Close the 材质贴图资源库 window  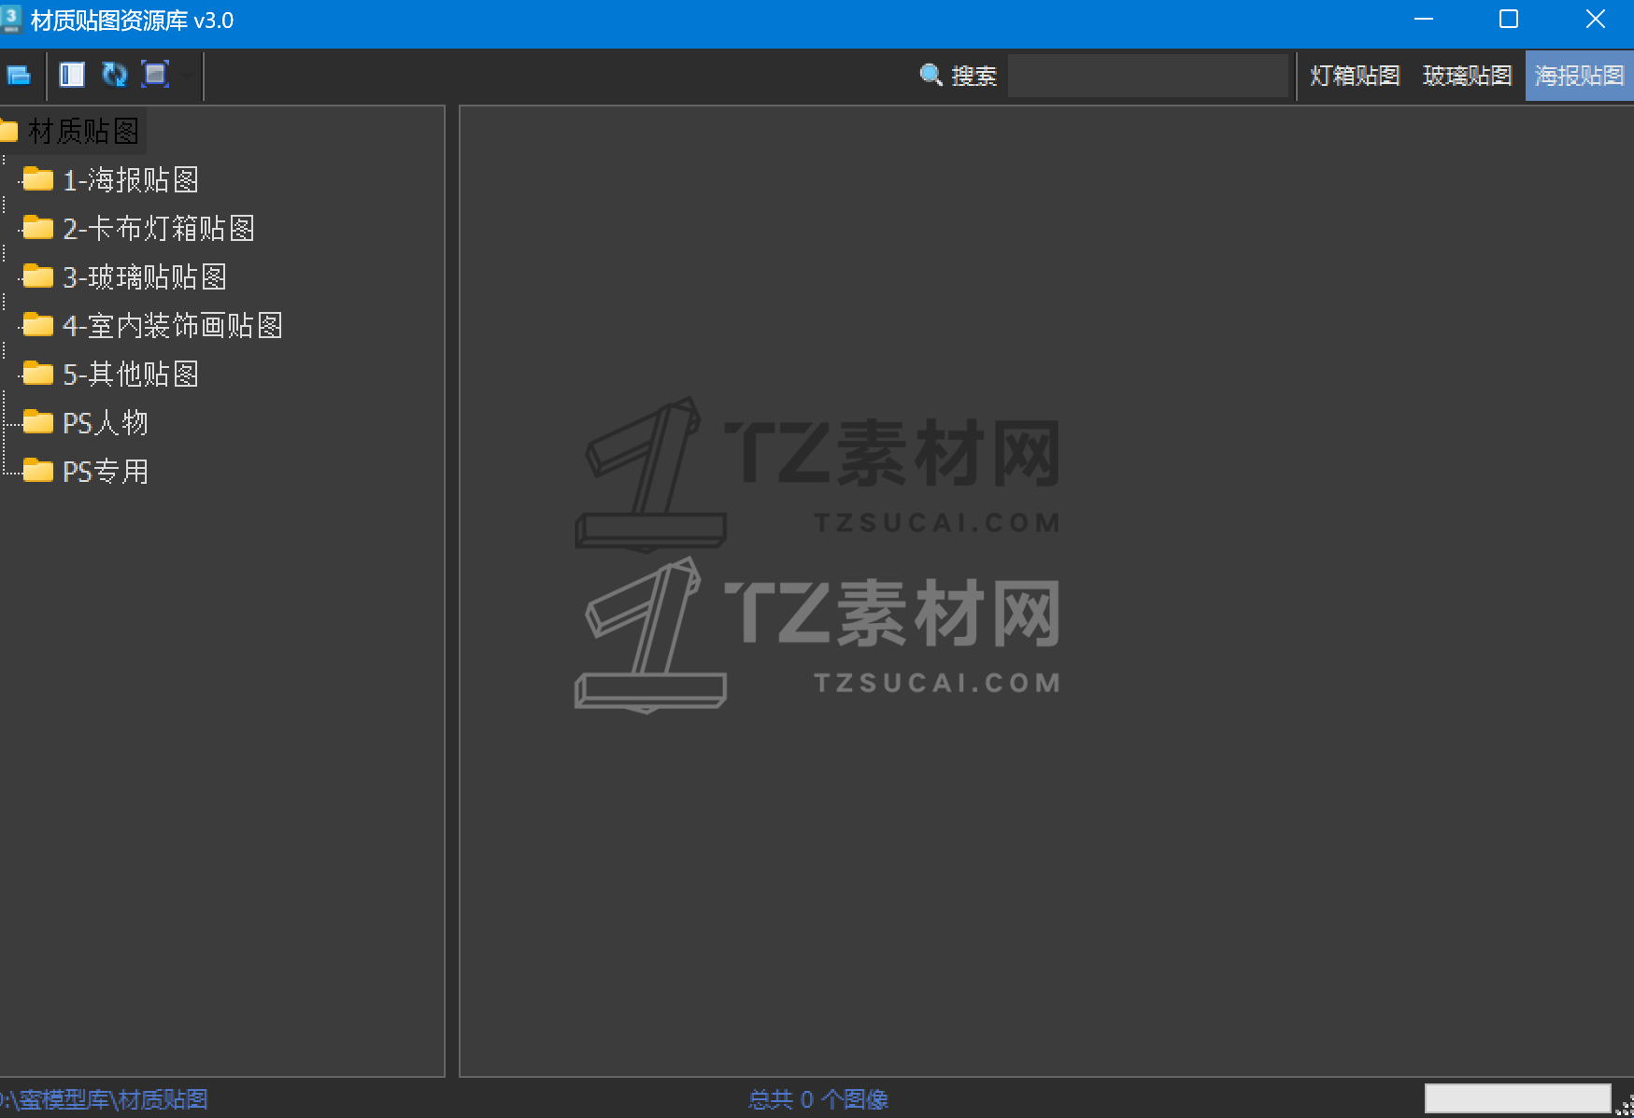[x=1596, y=20]
